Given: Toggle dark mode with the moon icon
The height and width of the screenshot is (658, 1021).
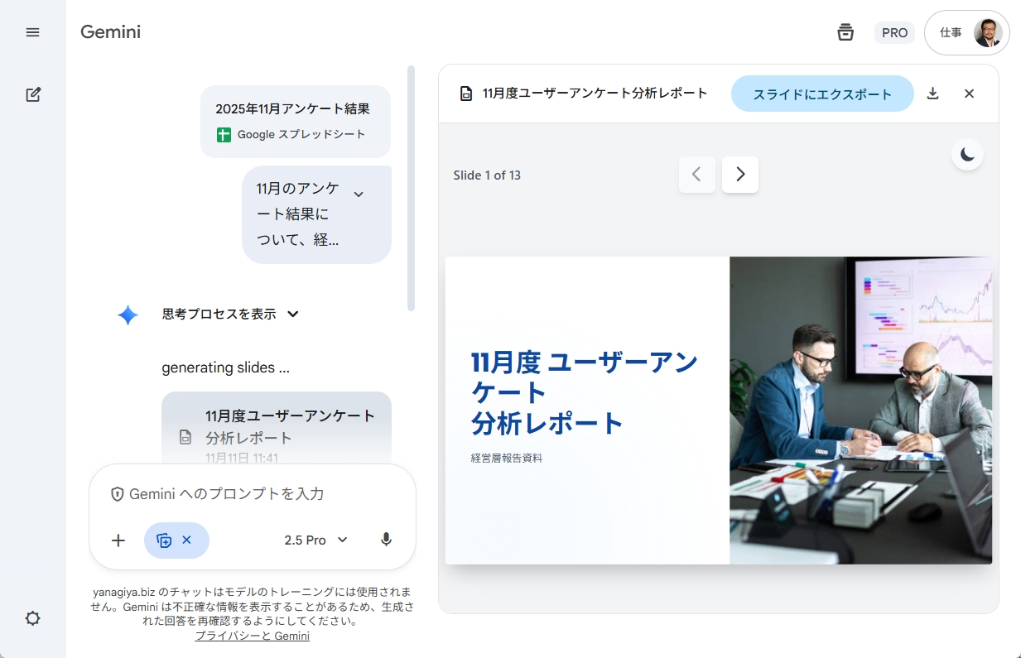Looking at the screenshot, I should tap(966, 154).
